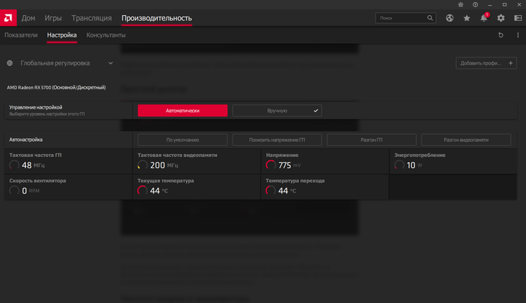Expand the Глобальная регулировка dropdown
526x303 pixels.
click(x=110, y=63)
